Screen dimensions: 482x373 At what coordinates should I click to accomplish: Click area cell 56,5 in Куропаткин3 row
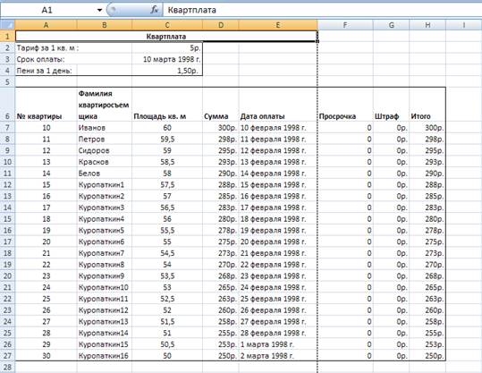(167, 208)
